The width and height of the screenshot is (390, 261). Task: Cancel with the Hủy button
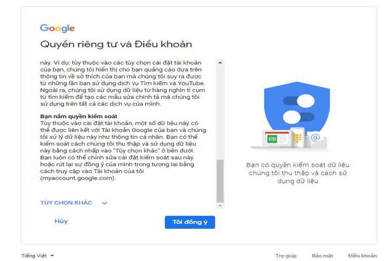click(x=61, y=221)
